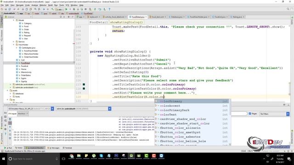Image resolution: width=294 pixels, height=165 pixels.
Task: Click the Android Monitor settings gear icon
Action: click(x=284, y=105)
